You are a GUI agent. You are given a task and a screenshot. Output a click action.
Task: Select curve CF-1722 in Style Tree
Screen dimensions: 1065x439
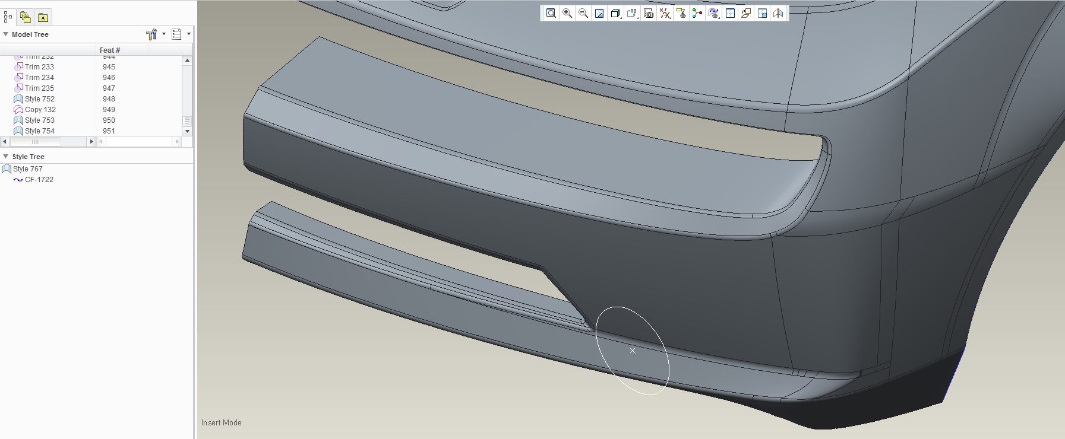pyautogui.click(x=39, y=180)
